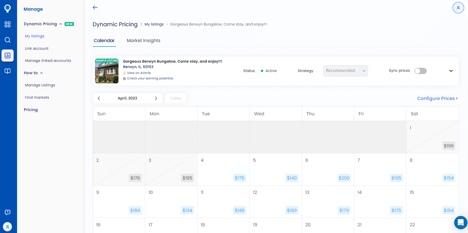Go to previous month in calendar

tap(99, 98)
